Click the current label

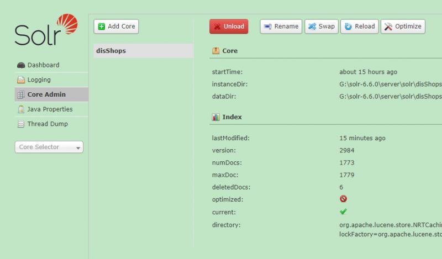pyautogui.click(x=224, y=212)
